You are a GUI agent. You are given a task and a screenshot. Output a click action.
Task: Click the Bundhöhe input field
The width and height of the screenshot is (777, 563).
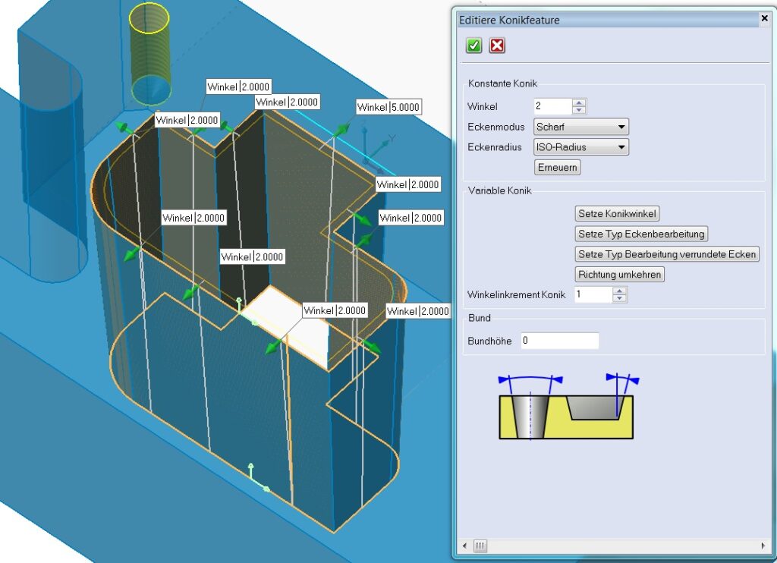559,341
